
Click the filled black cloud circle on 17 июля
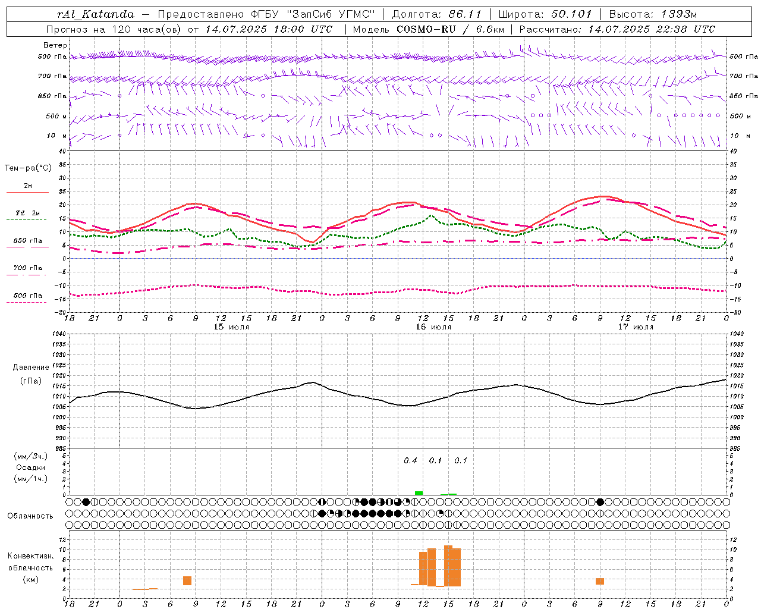tap(600, 502)
